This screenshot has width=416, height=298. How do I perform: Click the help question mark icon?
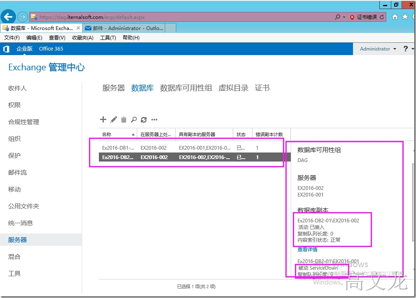tap(405, 49)
